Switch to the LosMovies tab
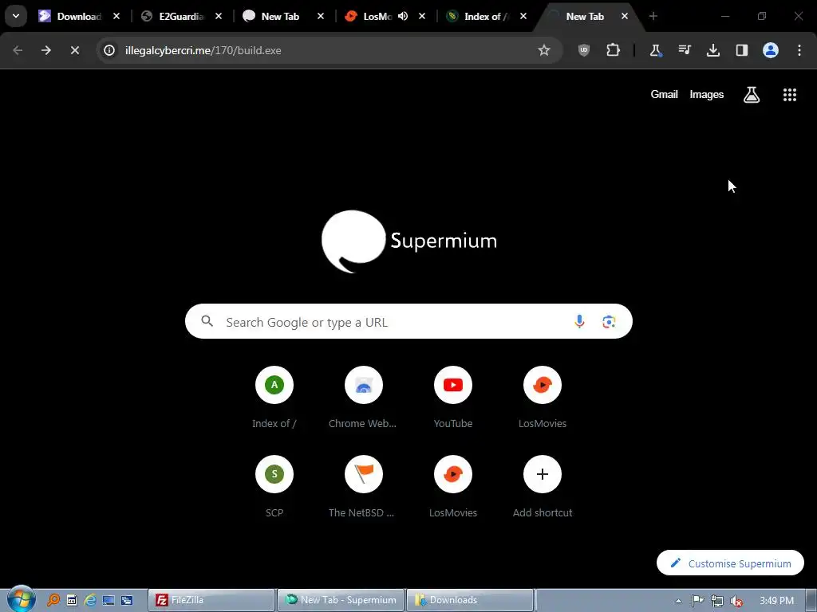The width and height of the screenshot is (817, 612). [x=377, y=17]
